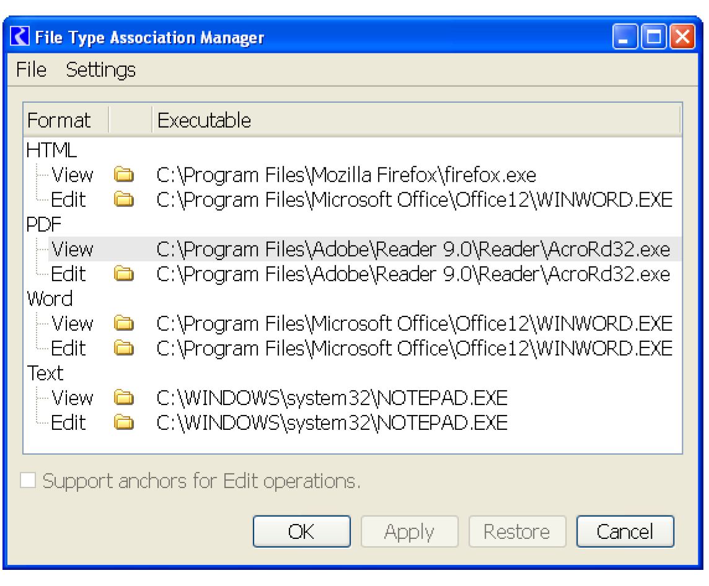Click the Executable column header
The image size is (709, 586).
pos(205,120)
